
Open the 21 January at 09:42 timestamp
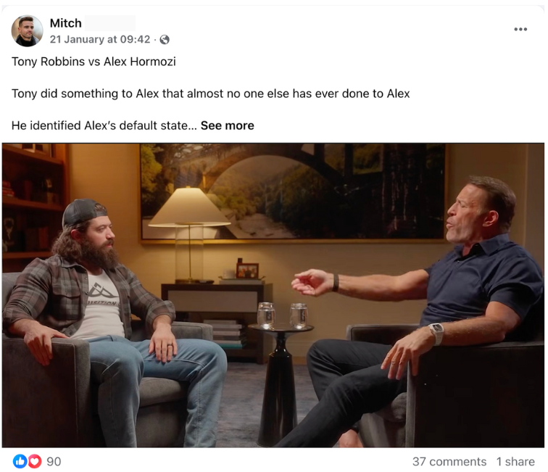(100, 39)
